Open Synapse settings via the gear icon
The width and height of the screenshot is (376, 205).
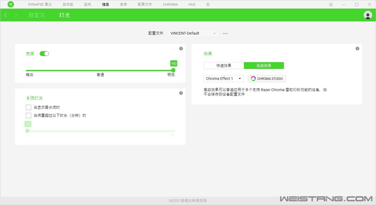coord(331,4)
